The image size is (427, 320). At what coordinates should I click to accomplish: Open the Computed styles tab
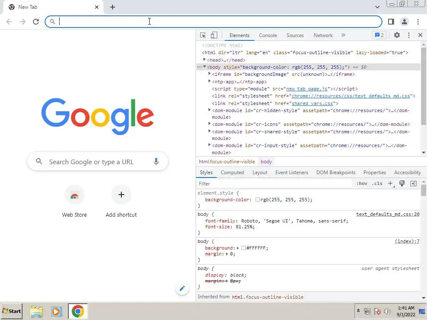(x=232, y=172)
